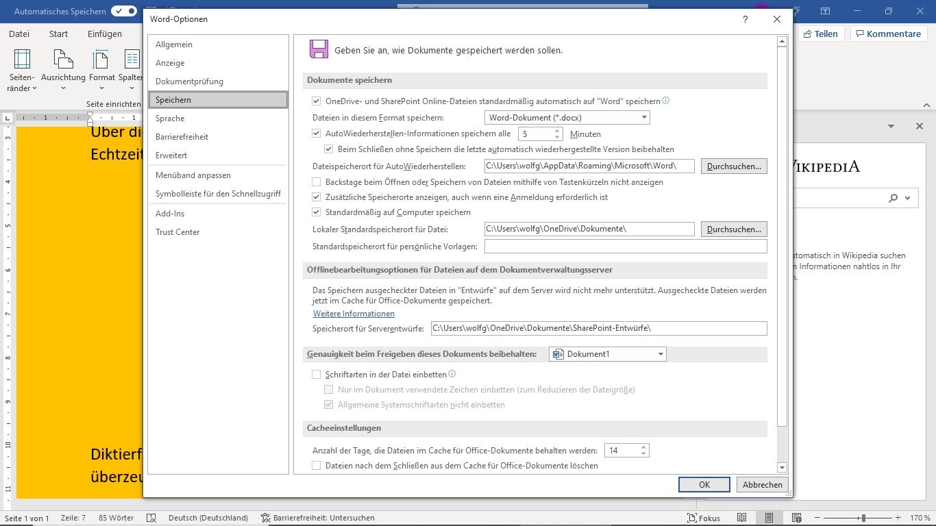Image resolution: width=936 pixels, height=526 pixels.
Task: Expand the Dokument1 dropdown
Action: pos(607,354)
